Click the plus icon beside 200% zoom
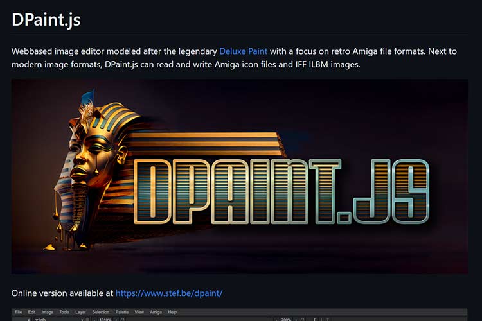This screenshot has height=321, width=482. (x=298, y=319)
